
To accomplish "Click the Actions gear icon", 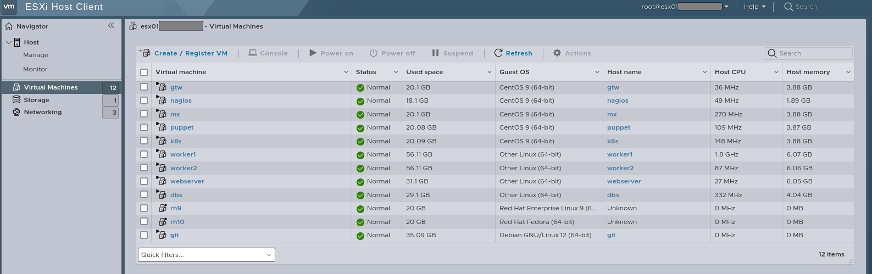I will pyautogui.click(x=557, y=53).
